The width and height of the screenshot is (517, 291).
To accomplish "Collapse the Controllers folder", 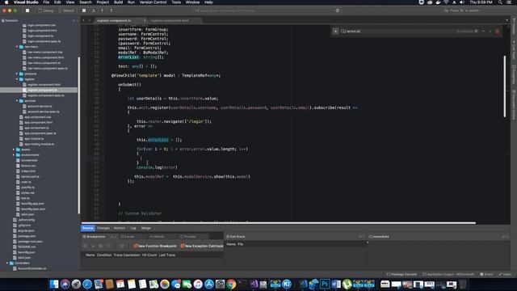I will click(x=7, y=264).
